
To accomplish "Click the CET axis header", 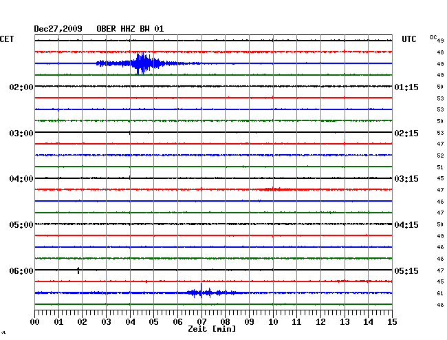I will coord(7,39).
